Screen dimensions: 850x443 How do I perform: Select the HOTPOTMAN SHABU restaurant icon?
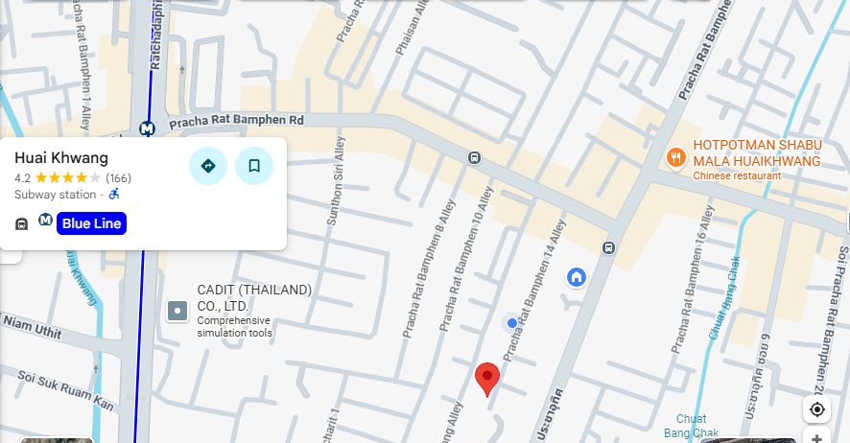point(675,158)
